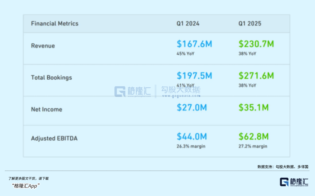Click the Total Bookings row label

tap(51, 77)
